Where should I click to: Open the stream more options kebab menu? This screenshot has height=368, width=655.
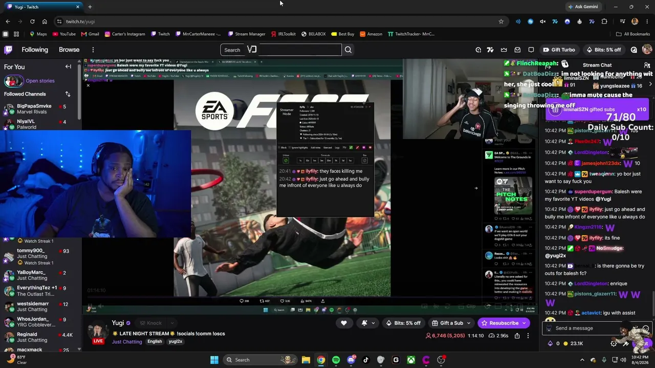[528, 336]
